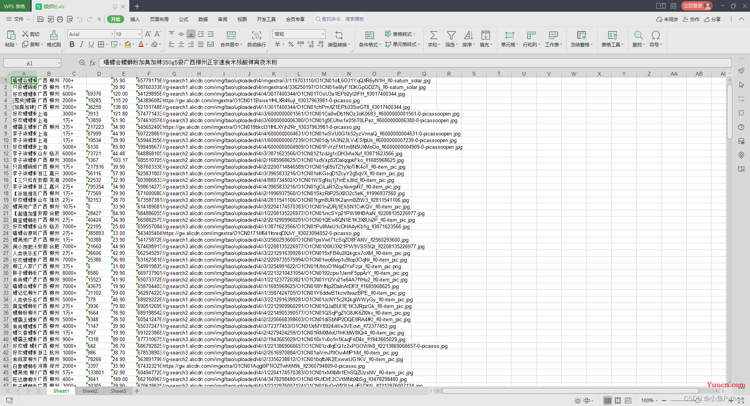Open the 文件 file menu

click(18, 19)
